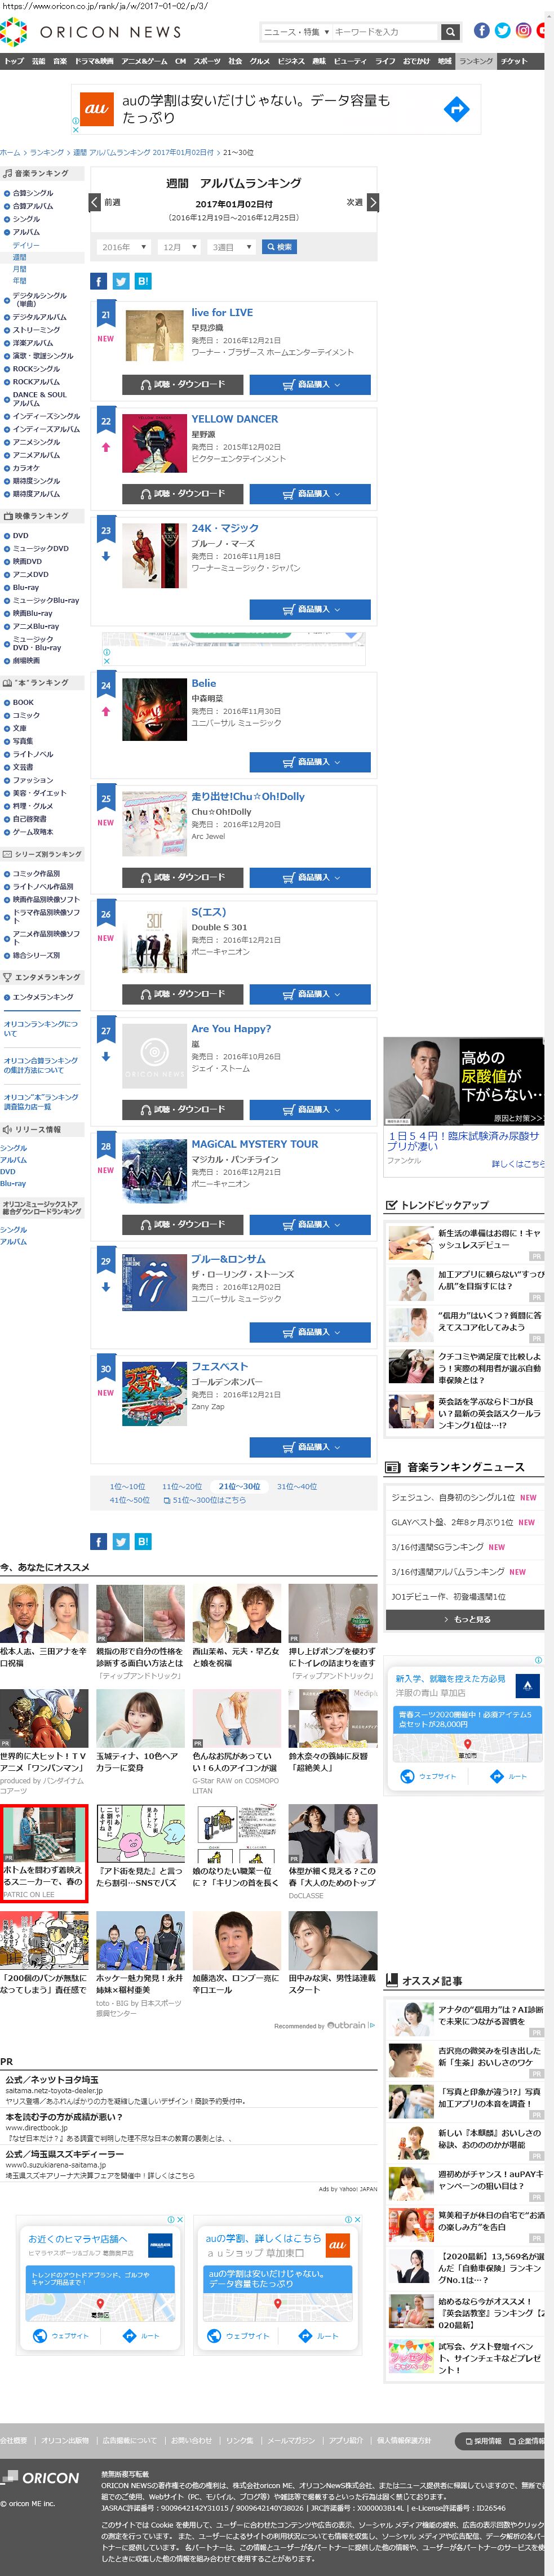Screen dimensions: 554x2576
Task: Open the week dropdown showing 3週目
Action: [231, 247]
